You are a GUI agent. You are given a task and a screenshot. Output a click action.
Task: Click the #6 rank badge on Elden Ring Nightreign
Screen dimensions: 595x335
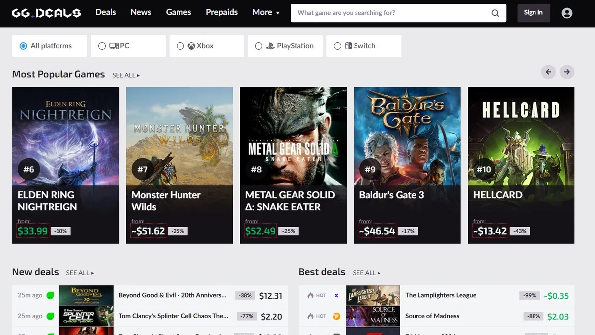coord(29,170)
